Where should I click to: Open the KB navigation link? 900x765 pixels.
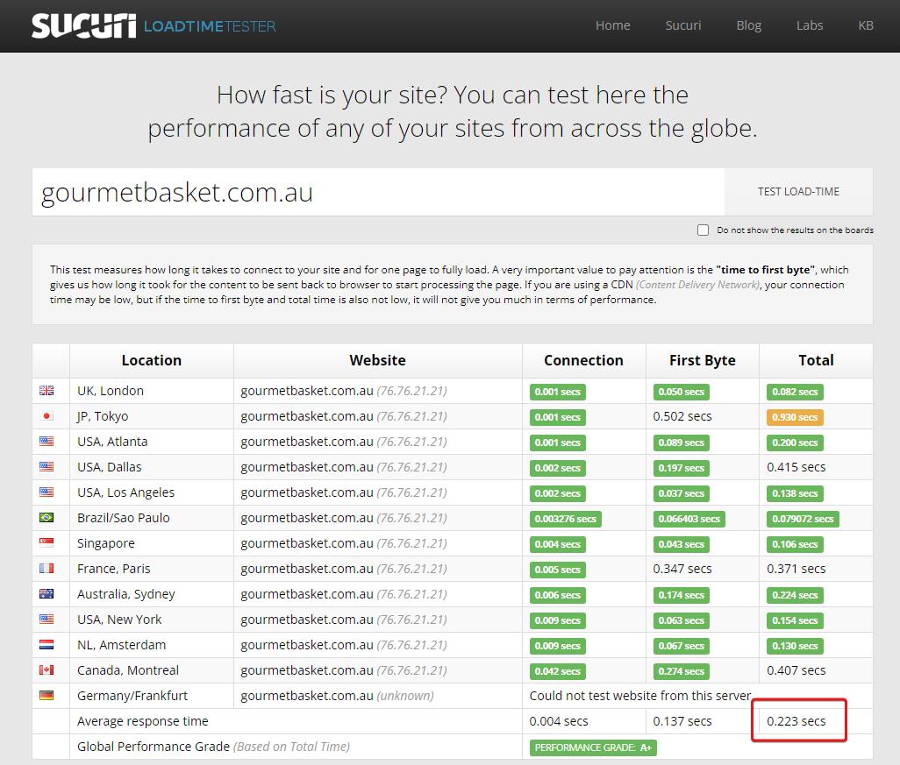(865, 25)
